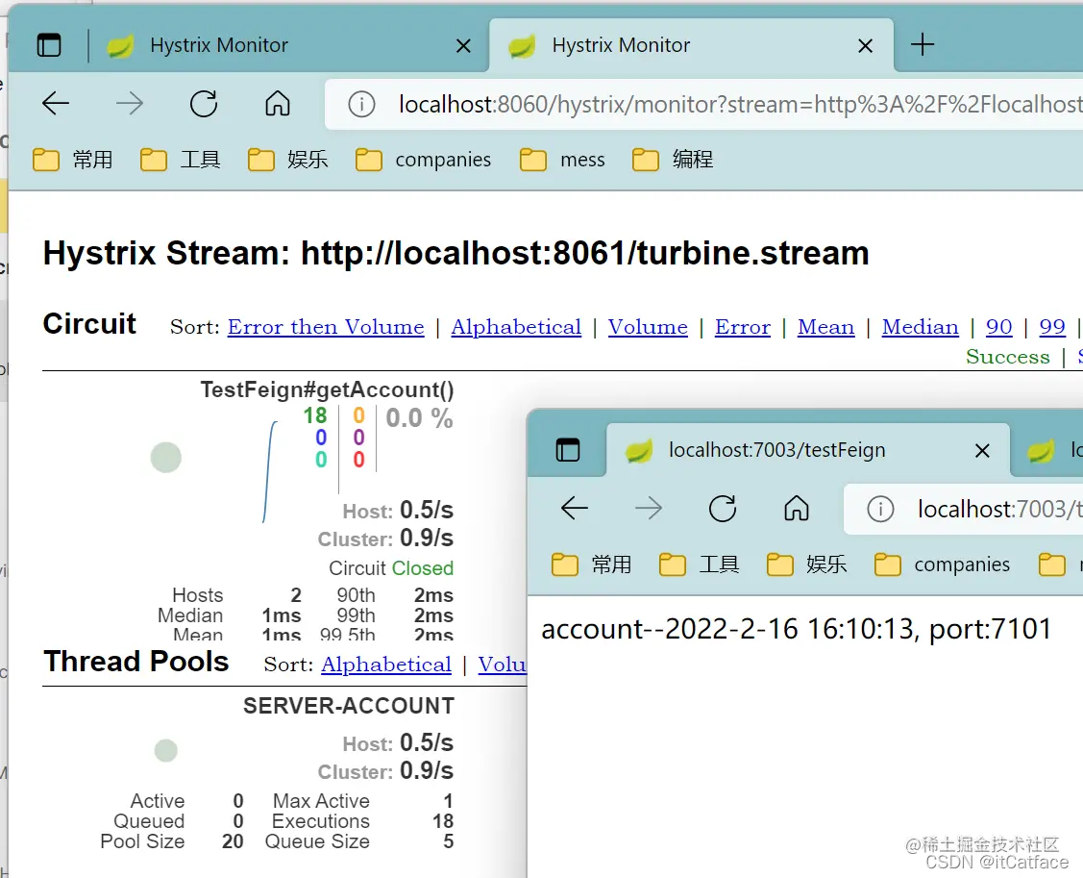View site information icon for localhost:8060

tap(361, 105)
